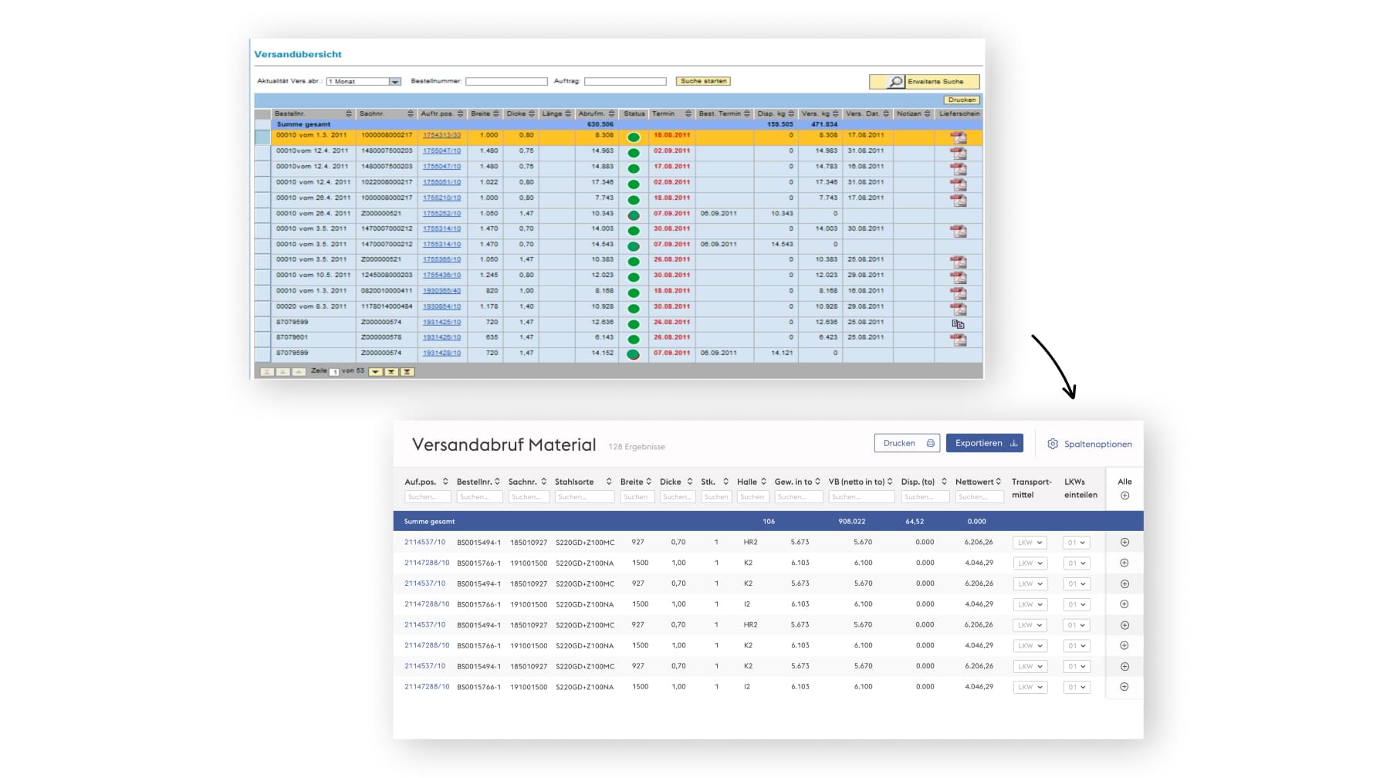Viewport: 1383px width, 778px height.
Task: Click the Spaltenoptionen gear icon
Action: coord(1053,444)
